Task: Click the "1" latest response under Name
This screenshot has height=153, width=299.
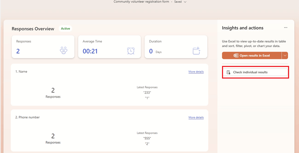Action: tap(147, 98)
